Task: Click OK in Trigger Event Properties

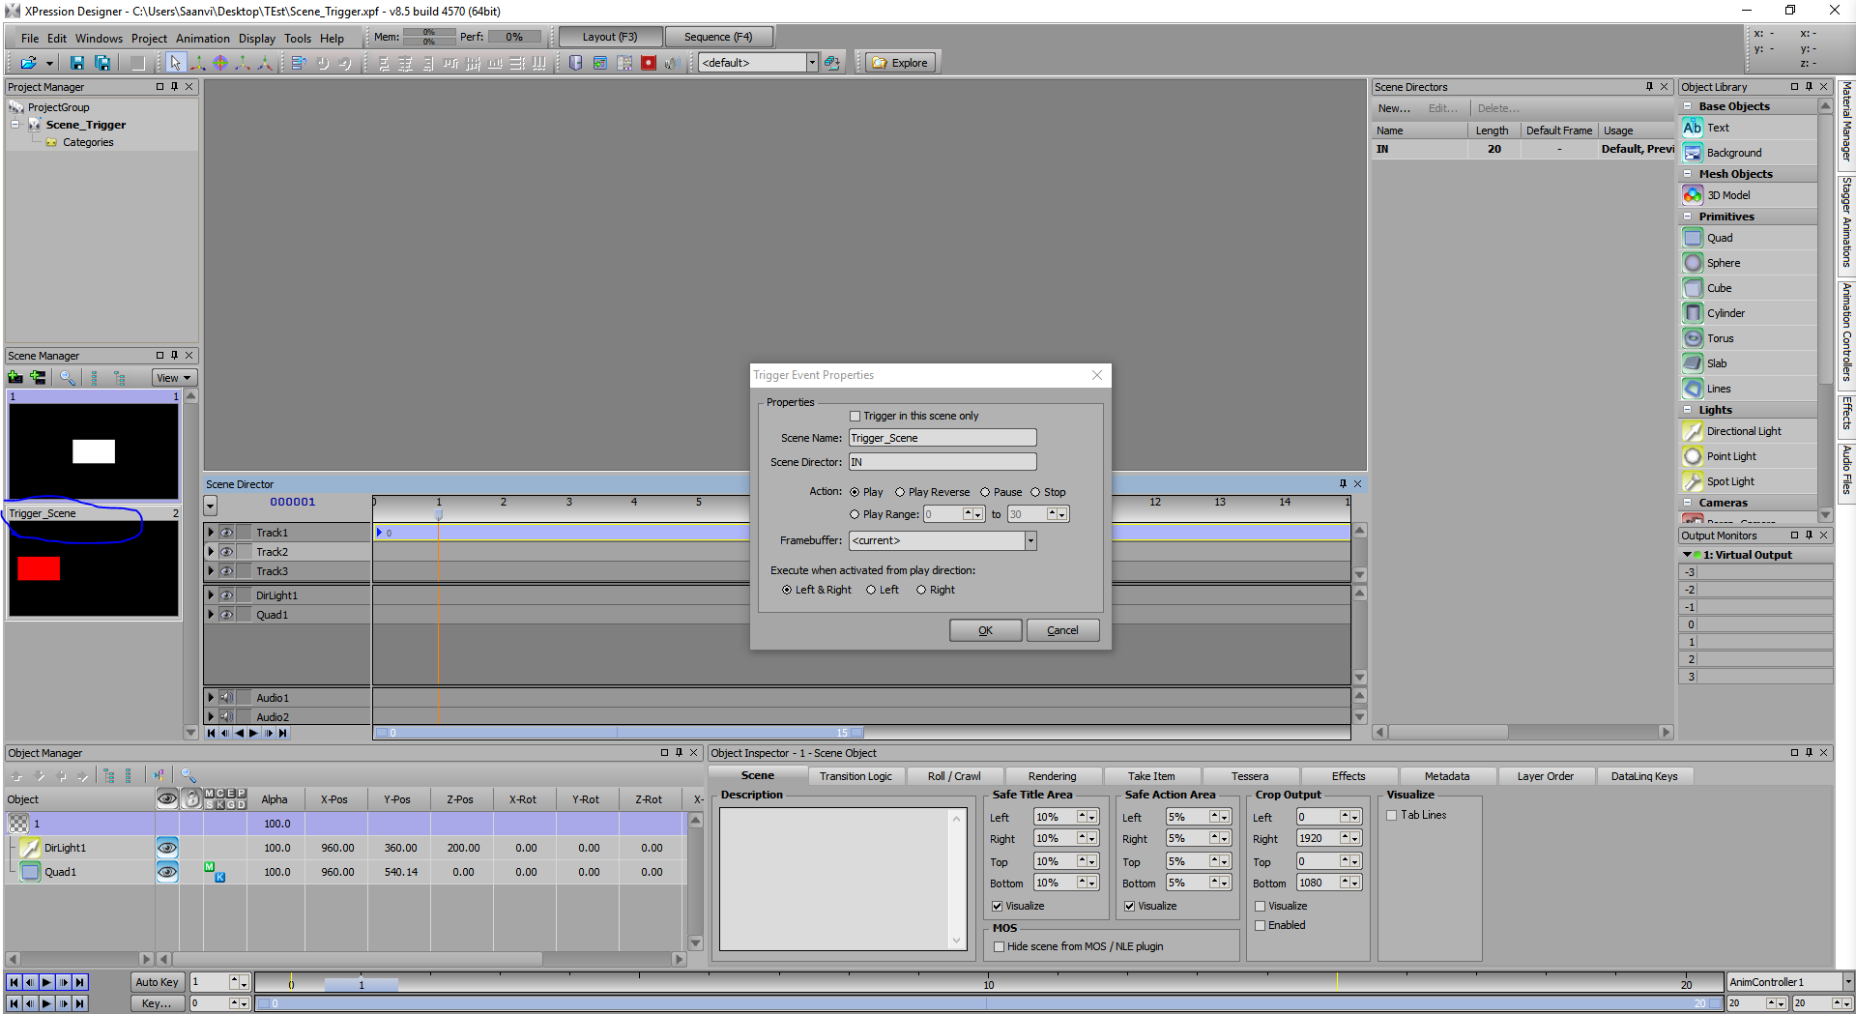Action: click(x=985, y=630)
